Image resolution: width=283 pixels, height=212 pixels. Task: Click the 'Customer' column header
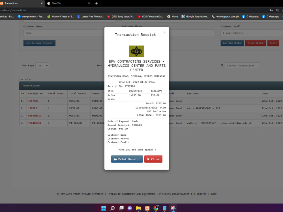192,94
